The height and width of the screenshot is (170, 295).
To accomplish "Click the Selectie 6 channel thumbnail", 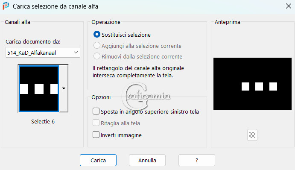I will pyautogui.click(x=39, y=88).
